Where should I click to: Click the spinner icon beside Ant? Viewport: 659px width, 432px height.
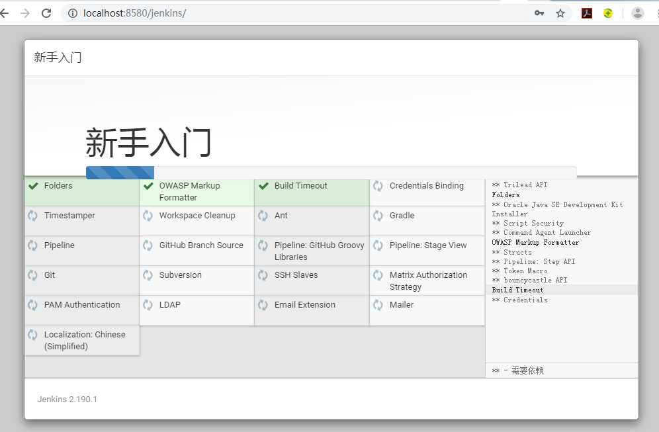[263, 216]
